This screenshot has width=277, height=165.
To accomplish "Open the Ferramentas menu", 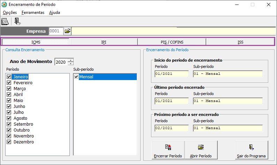I will (33, 13).
